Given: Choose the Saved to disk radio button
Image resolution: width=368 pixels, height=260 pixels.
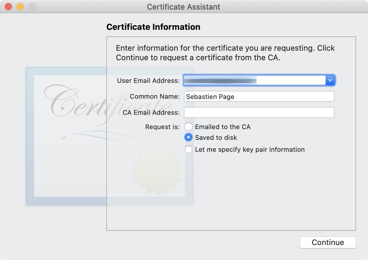Looking at the screenshot, I should (x=188, y=137).
